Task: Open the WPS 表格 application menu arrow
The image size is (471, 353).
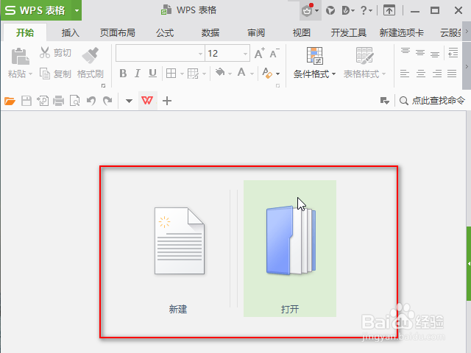Action: [77, 10]
